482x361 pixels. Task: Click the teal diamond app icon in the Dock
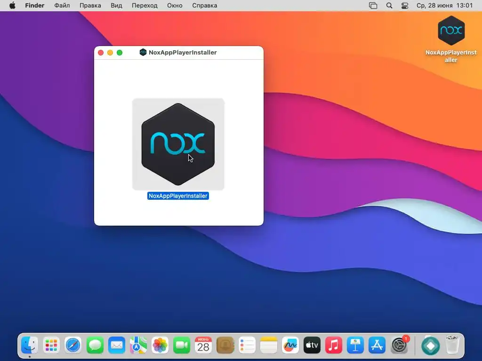click(430, 345)
